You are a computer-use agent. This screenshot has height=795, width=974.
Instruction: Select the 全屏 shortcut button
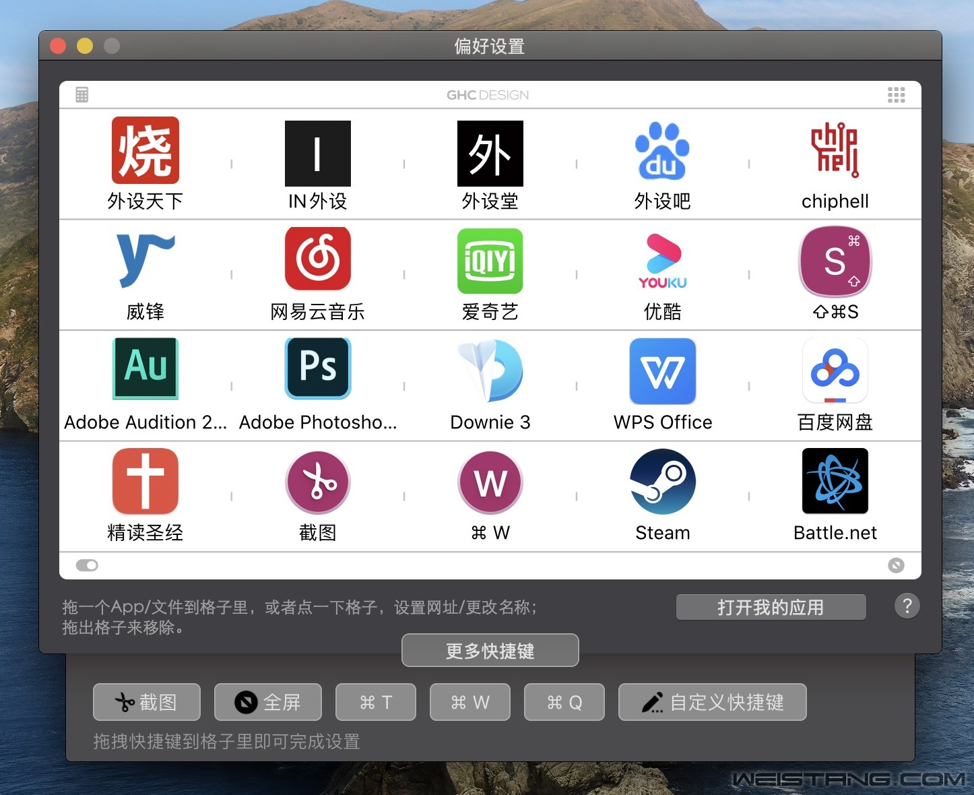(x=268, y=702)
